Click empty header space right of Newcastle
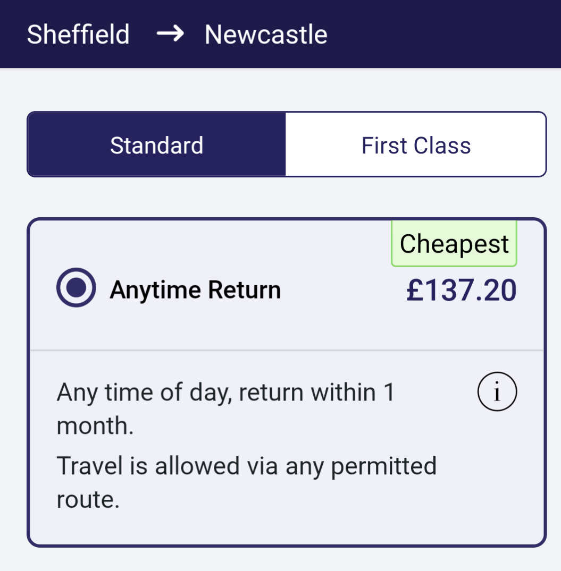Viewport: 561px width, 571px height. (441, 35)
